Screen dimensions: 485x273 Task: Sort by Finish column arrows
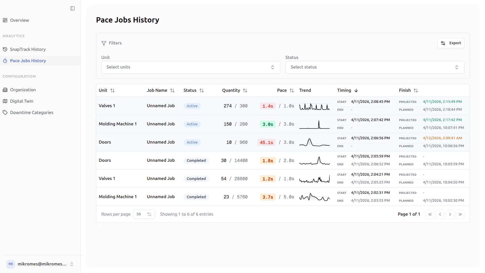[416, 90]
